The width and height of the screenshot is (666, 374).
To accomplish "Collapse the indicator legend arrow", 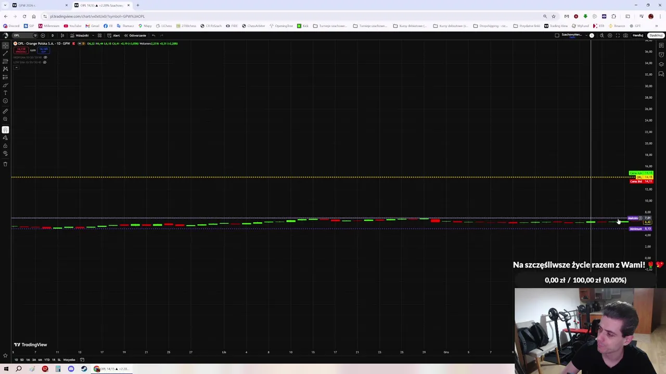I will pyautogui.click(x=16, y=68).
